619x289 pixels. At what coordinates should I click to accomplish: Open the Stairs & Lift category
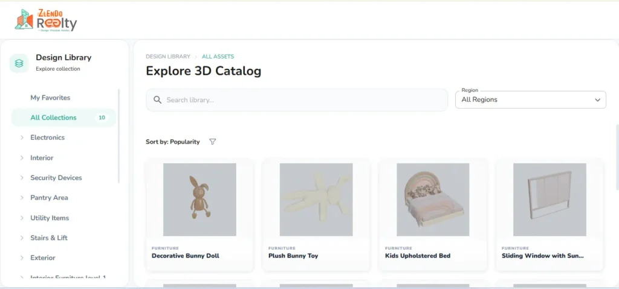pyautogui.click(x=49, y=238)
